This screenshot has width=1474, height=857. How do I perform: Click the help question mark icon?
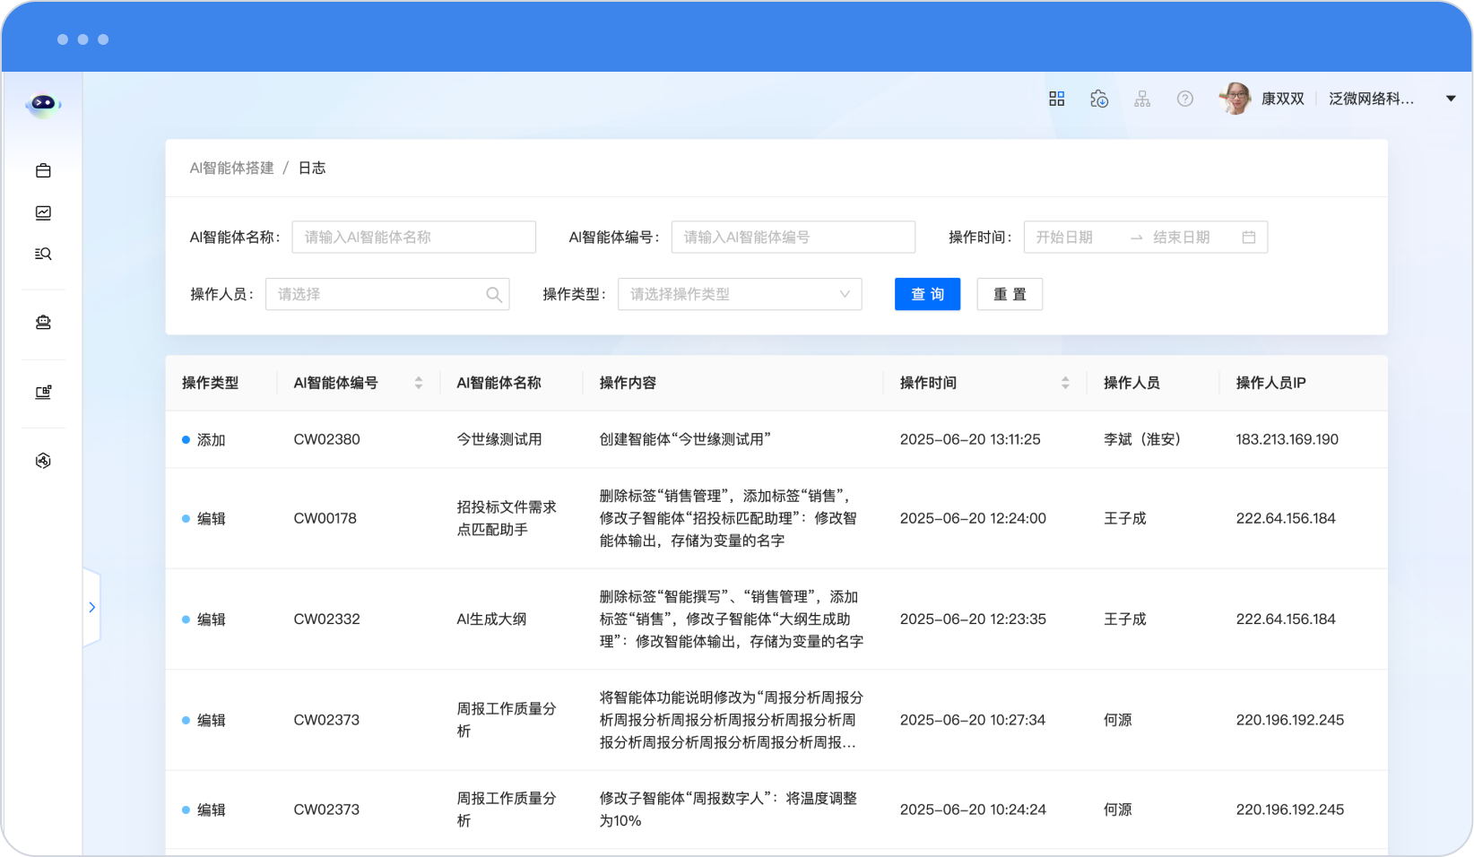[1184, 99]
